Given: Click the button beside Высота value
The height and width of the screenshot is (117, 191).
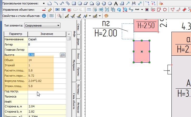Looking at the screenshot, I should (63, 55).
